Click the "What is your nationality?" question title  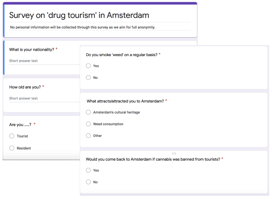[x=32, y=50]
